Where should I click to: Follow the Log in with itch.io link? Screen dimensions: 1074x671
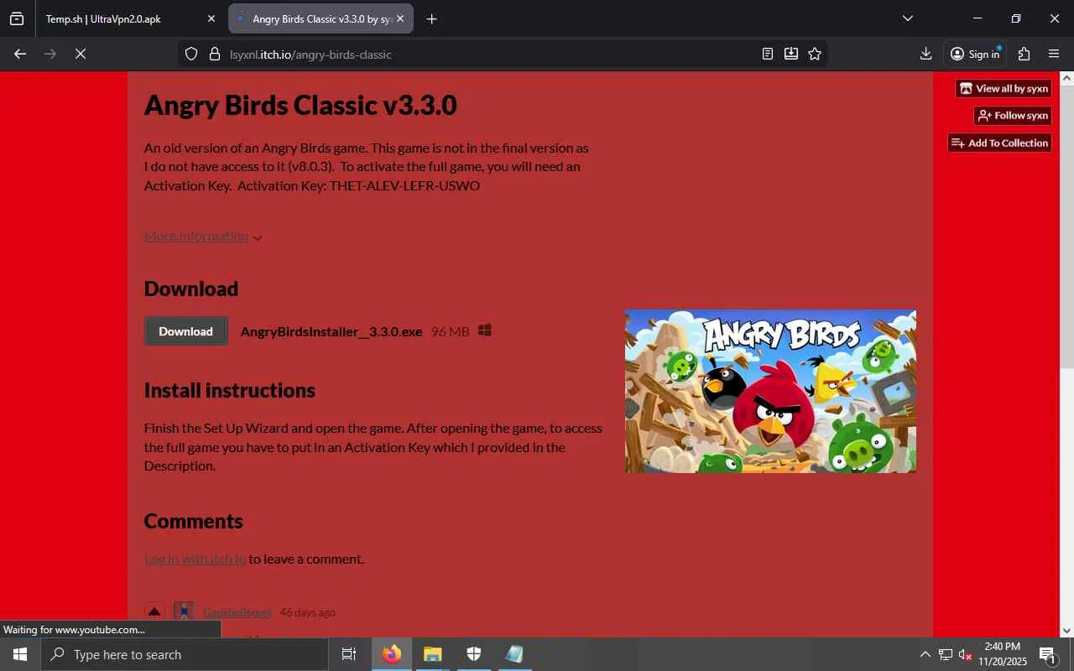coord(195,559)
